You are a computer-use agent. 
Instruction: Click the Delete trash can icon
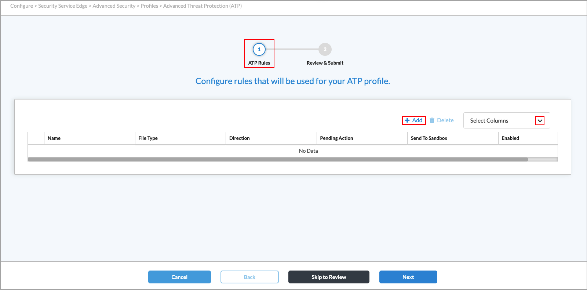click(432, 120)
